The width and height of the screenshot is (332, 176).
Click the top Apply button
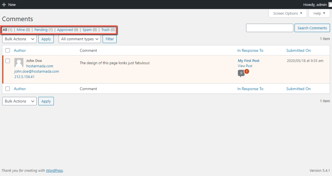pyautogui.click(x=46, y=39)
